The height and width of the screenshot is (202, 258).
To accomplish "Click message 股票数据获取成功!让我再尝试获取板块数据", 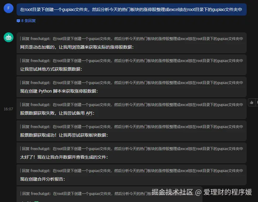I will [x=64, y=135].
